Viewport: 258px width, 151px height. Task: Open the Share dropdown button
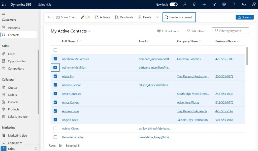click(244, 17)
